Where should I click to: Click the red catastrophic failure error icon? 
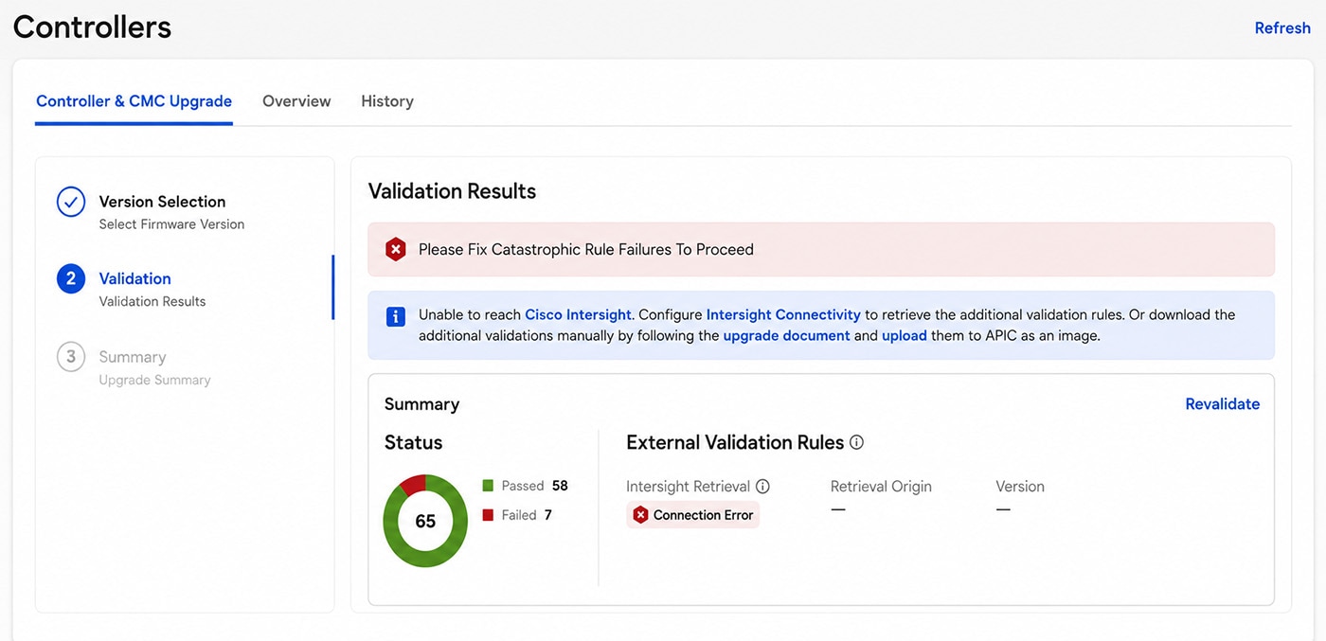tap(395, 250)
